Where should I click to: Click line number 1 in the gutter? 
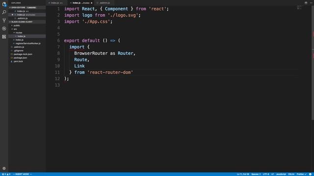[x=58, y=9]
